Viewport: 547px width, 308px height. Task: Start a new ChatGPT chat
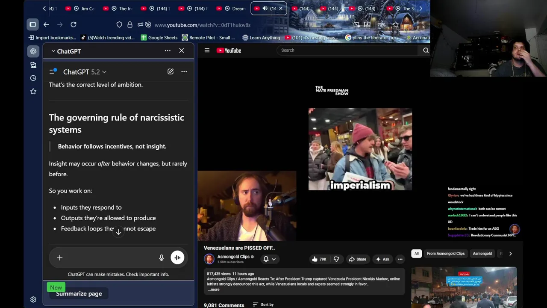pos(171,71)
